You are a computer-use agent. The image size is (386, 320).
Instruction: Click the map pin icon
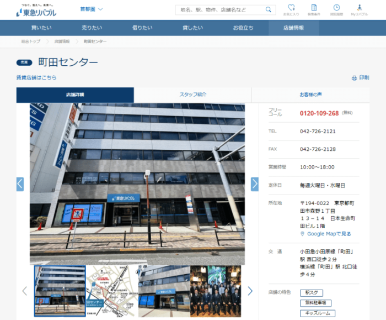[303, 234]
